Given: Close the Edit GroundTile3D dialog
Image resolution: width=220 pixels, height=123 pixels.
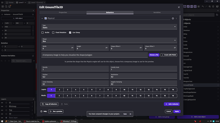Looking at the screenshot, I should point(179,7).
